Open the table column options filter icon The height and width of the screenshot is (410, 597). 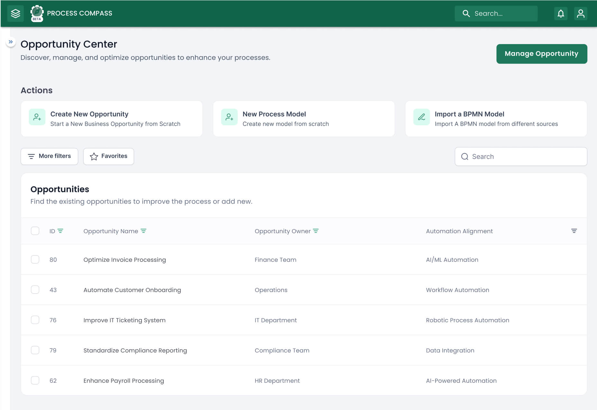coord(574,231)
